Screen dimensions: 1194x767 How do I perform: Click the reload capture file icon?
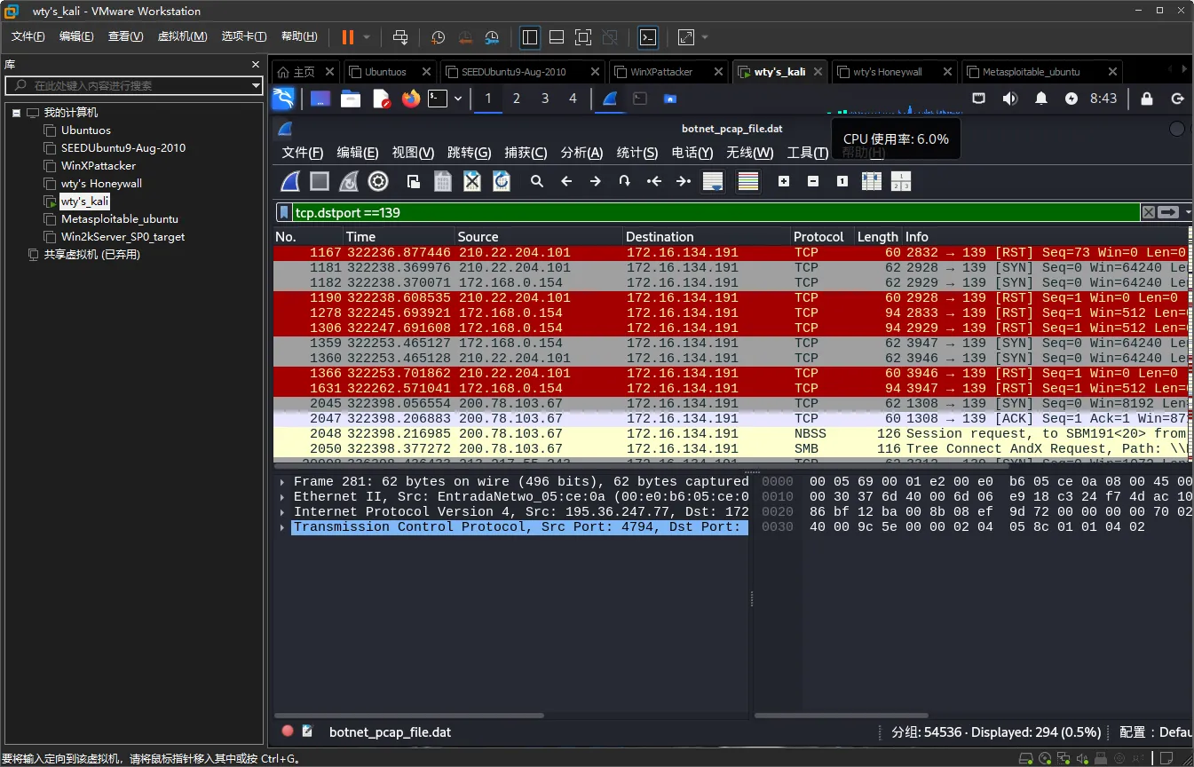pyautogui.click(x=502, y=182)
